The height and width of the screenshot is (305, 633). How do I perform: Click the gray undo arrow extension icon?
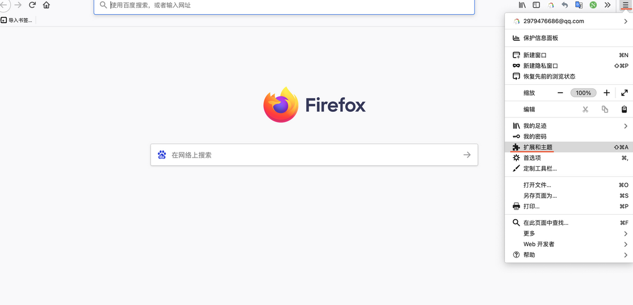[565, 5]
